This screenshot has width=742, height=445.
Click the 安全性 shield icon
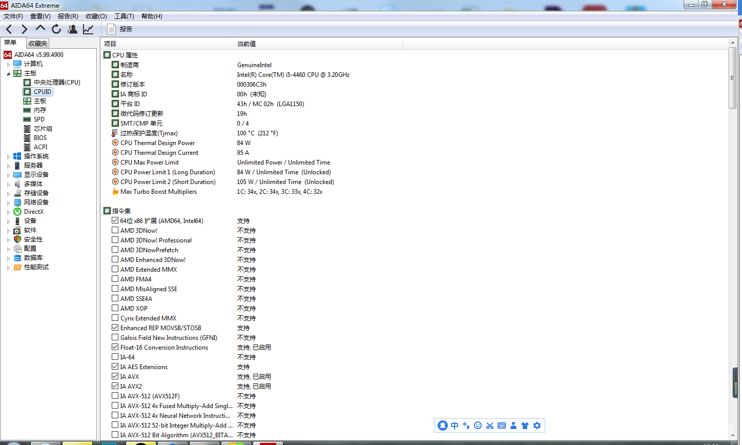pyautogui.click(x=17, y=239)
